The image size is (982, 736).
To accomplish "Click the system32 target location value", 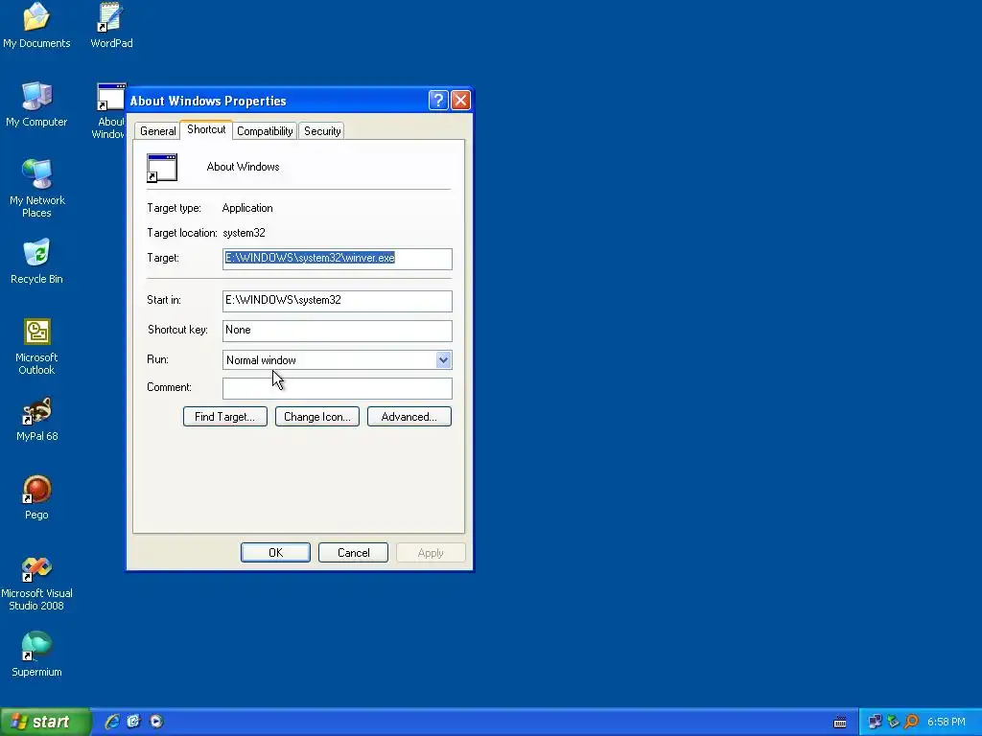I will coord(244,233).
